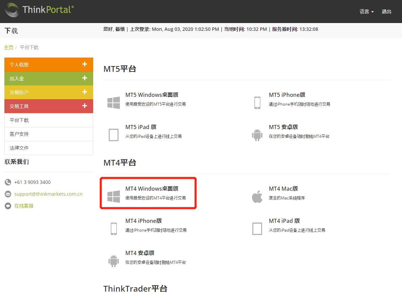The image size is (402, 296).
Task: Open the 交易工具 menu section
Action: pyautogui.click(x=49, y=106)
